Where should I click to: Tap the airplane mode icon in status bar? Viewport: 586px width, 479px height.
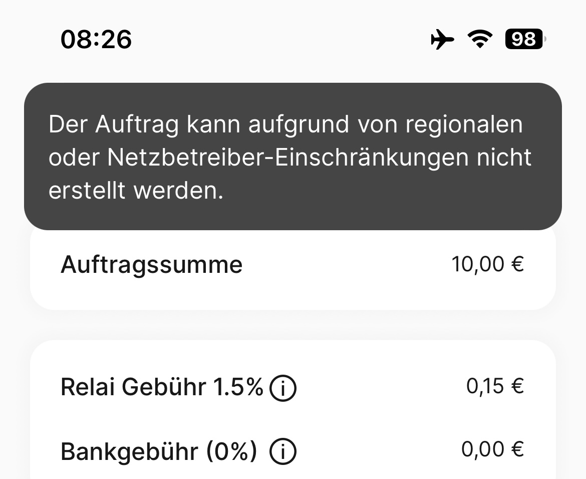442,39
